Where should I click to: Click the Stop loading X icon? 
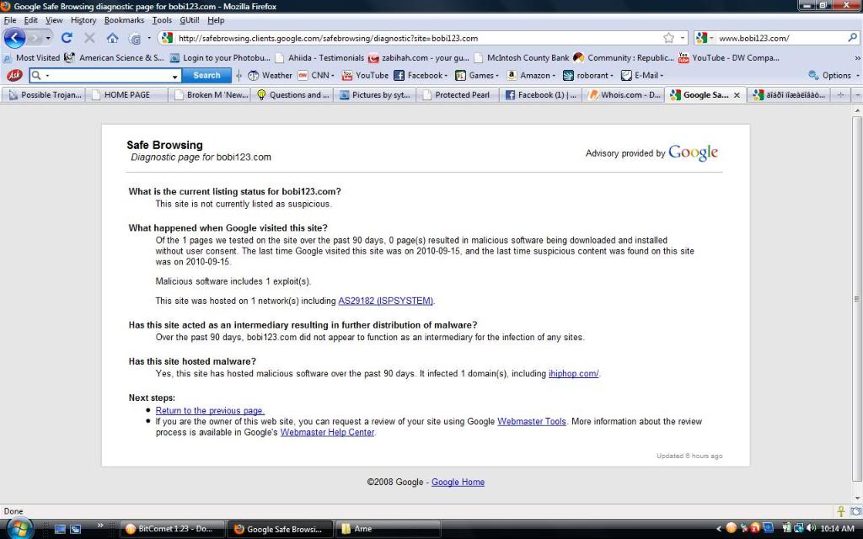click(x=89, y=38)
